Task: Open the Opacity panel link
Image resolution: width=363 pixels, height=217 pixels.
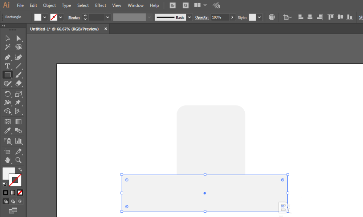Action: click(202, 17)
